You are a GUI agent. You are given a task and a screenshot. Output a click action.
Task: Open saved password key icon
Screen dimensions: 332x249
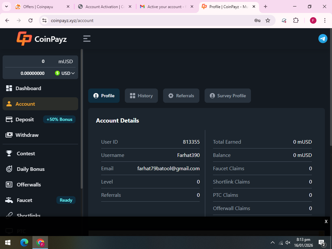(257, 20)
